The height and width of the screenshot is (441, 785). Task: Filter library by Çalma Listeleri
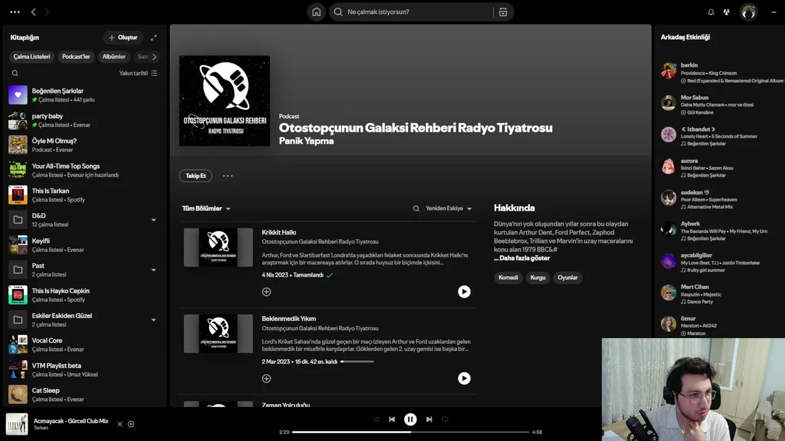tap(32, 56)
